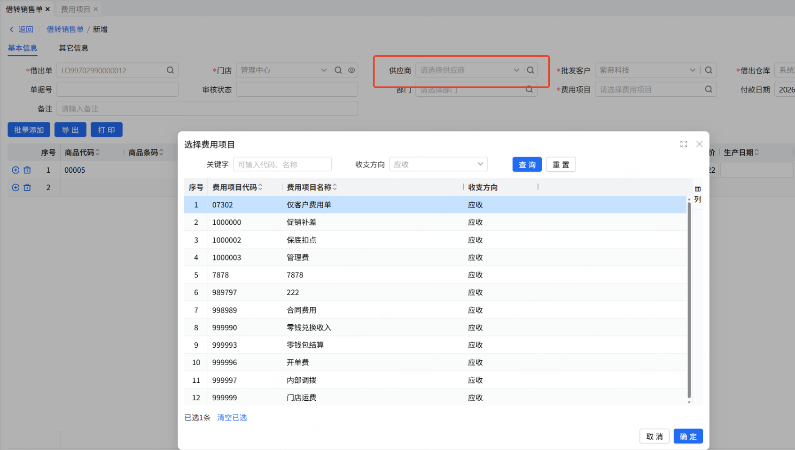Select the 其它信息 tab
The image size is (795, 450).
point(73,48)
